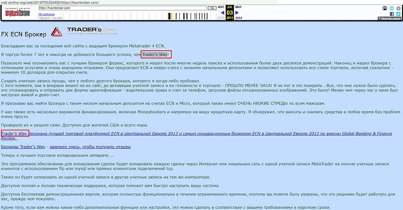403x210 pixels.
Task: Open the 18 captures link
Action: tap(46, 15)
